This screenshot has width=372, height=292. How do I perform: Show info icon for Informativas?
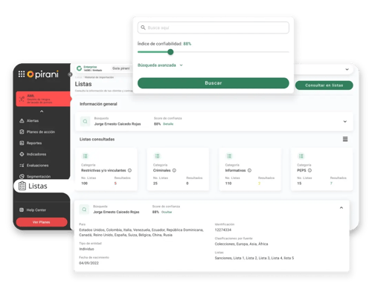tap(249, 170)
